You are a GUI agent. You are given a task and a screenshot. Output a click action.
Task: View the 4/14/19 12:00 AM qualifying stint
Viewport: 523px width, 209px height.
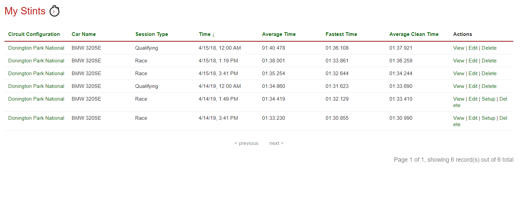click(x=459, y=86)
